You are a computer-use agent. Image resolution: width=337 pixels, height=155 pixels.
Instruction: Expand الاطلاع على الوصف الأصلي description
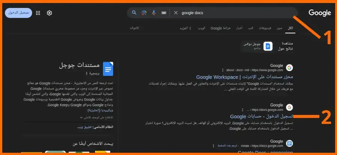97,118
